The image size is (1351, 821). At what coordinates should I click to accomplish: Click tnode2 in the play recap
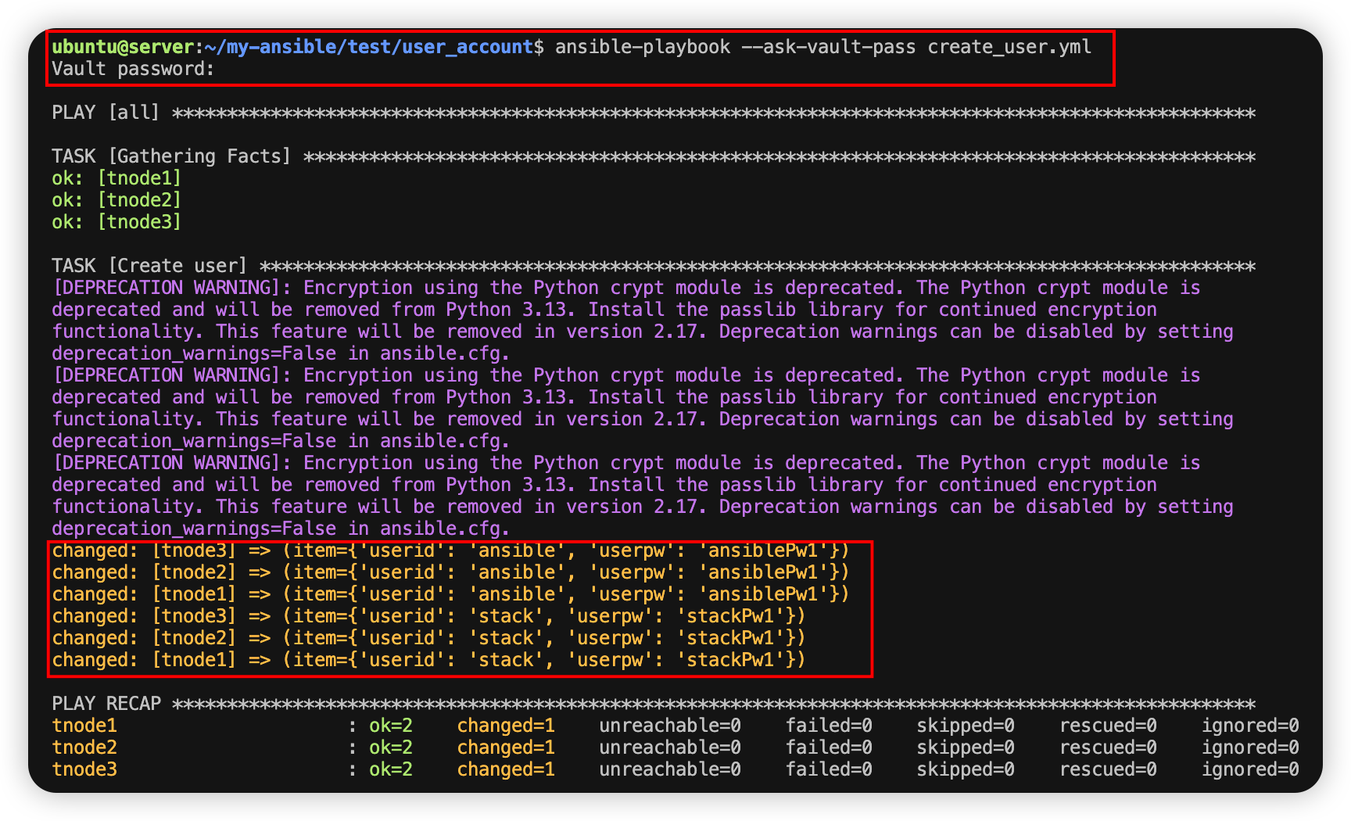pyautogui.click(x=84, y=748)
